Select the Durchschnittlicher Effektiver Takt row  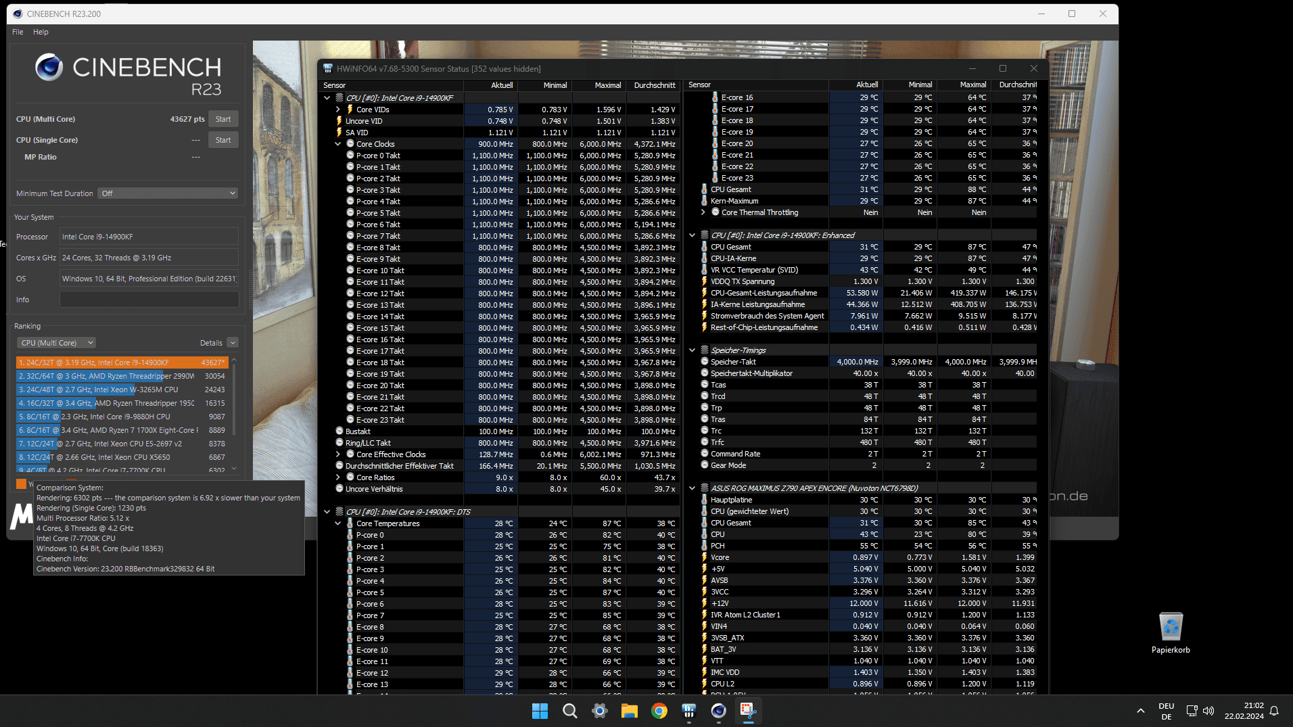[500, 466]
